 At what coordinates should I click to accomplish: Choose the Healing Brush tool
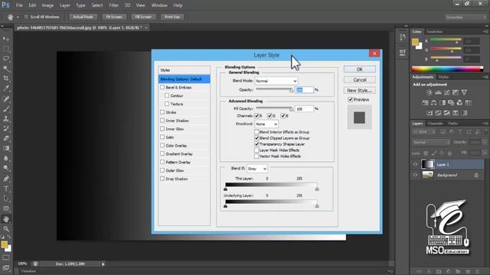(x=6, y=99)
